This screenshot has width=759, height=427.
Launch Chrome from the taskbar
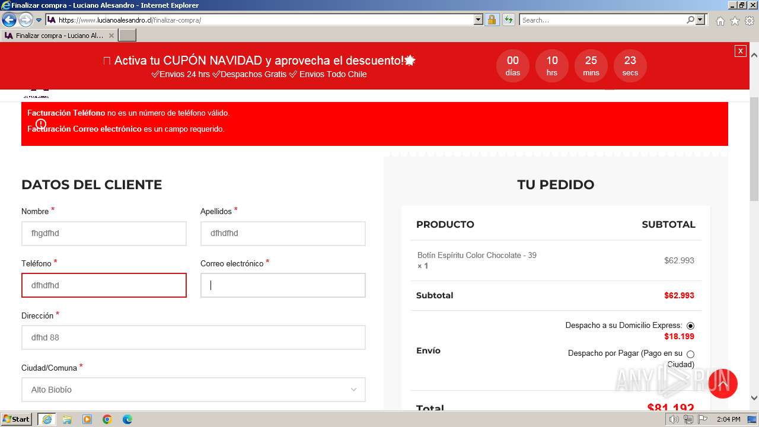[x=107, y=419]
